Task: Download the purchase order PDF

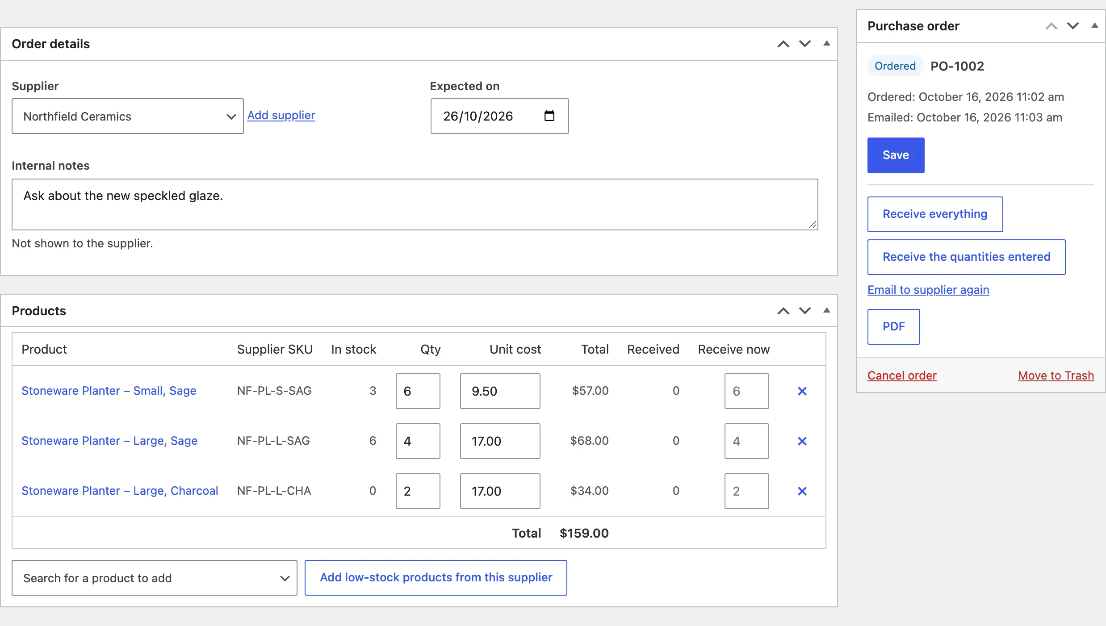Action: click(893, 327)
